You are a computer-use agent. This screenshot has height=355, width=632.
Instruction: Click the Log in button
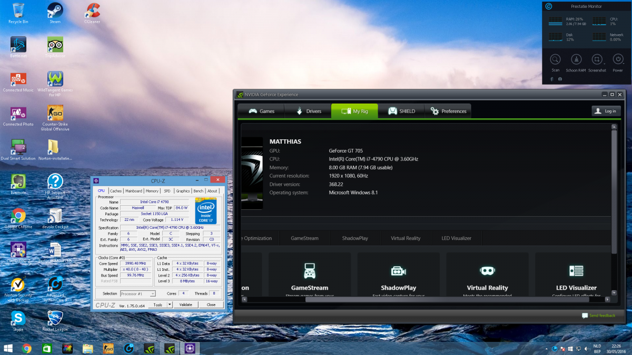tap(606, 111)
